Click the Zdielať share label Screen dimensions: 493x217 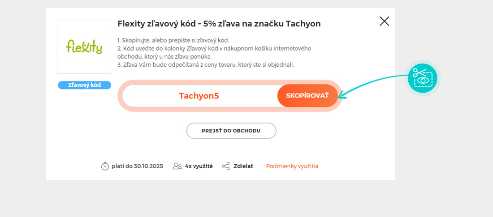(x=243, y=166)
